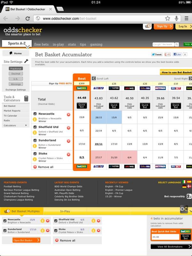Click View All Bookmakers button
This screenshot has width=192, height=256.
tap(171, 247)
